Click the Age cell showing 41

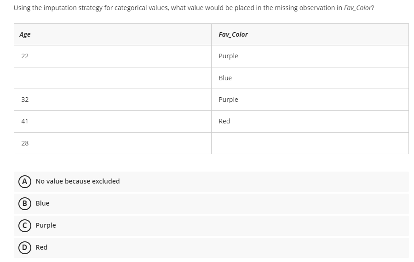point(113,122)
